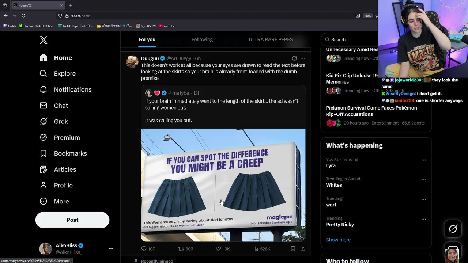Image resolution: width=468 pixels, height=263 pixels.
Task: Click the quoted @ma1ybe handle
Action: pos(178,93)
